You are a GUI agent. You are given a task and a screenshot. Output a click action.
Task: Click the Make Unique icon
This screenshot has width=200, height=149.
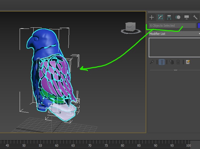click(172, 62)
